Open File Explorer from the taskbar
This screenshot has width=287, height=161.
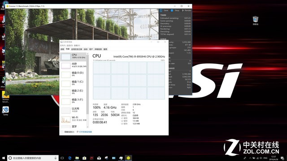tap(77, 158)
